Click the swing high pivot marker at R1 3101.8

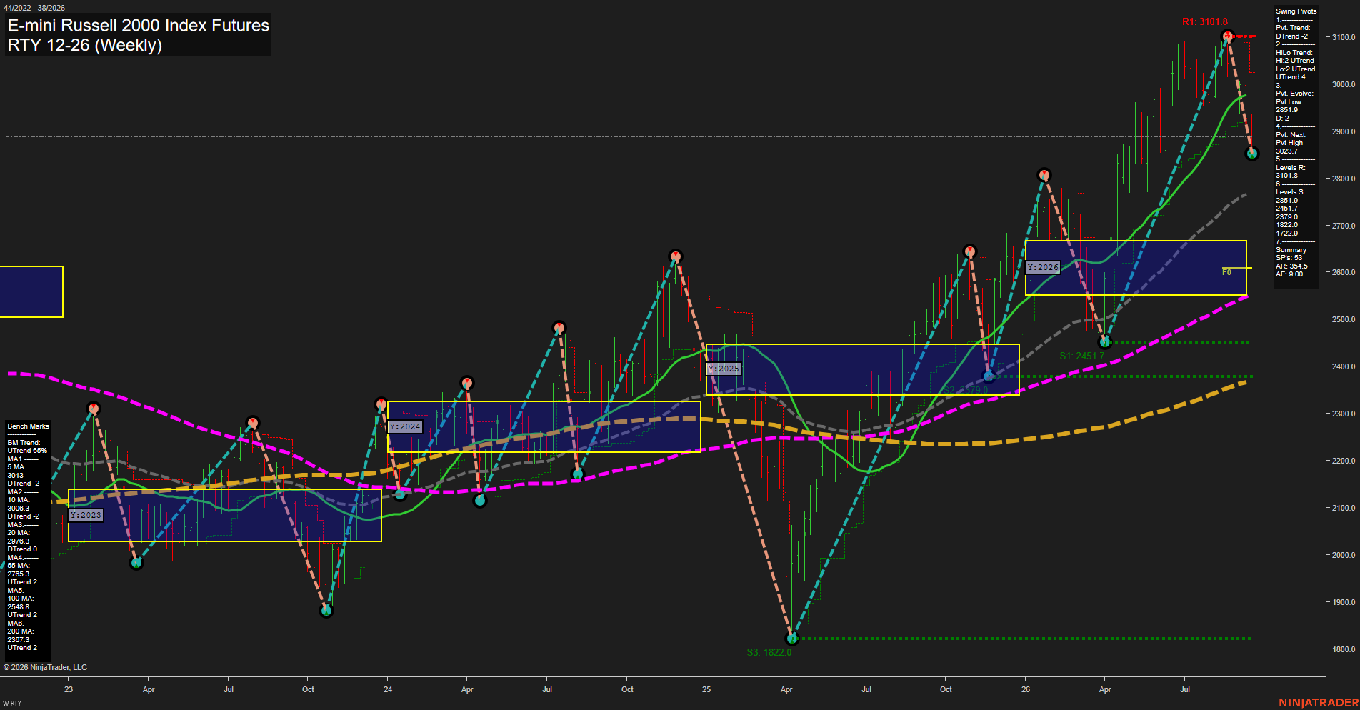(1227, 36)
